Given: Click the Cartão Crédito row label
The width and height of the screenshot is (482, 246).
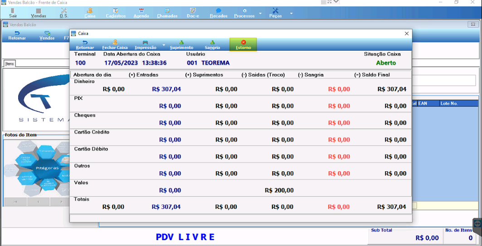Looking at the screenshot, I should tap(92, 132).
